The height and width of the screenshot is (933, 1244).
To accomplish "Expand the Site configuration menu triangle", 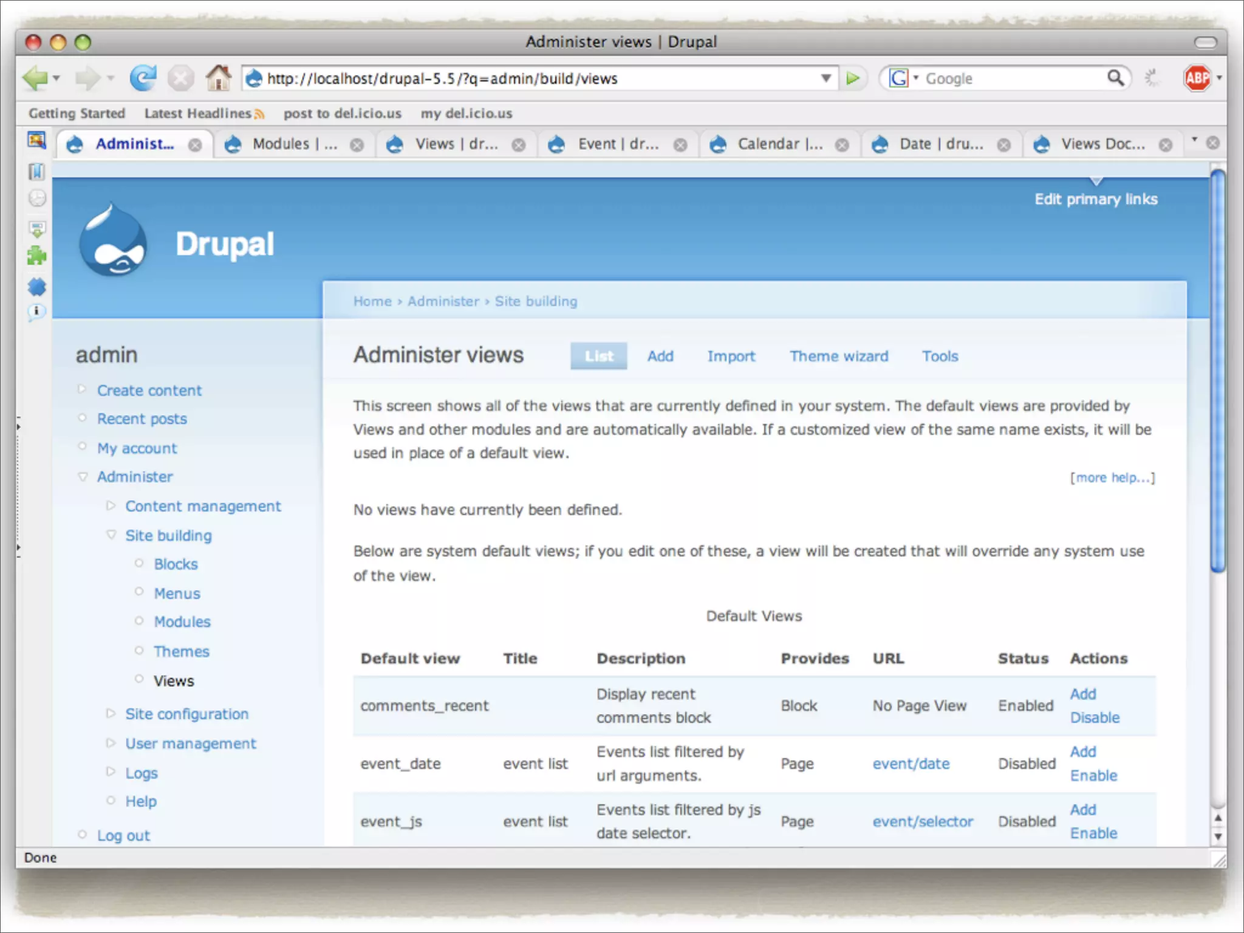I will coord(111,713).
